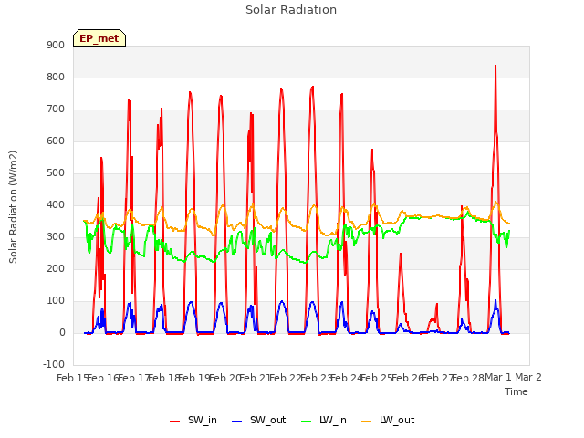This screenshot has height=438, width=584.
Task: Toggle SW_out series in legend
Action: coord(258,420)
